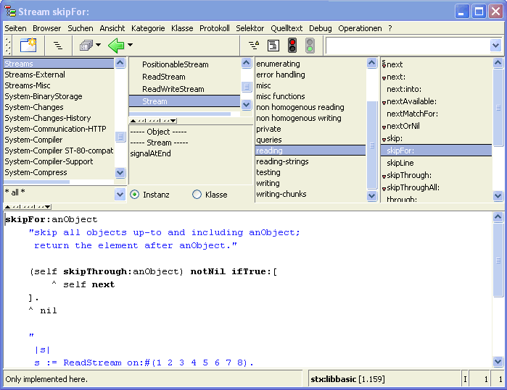Click the green back arrow icon
The height and width of the screenshot is (390, 507).
pos(116,45)
